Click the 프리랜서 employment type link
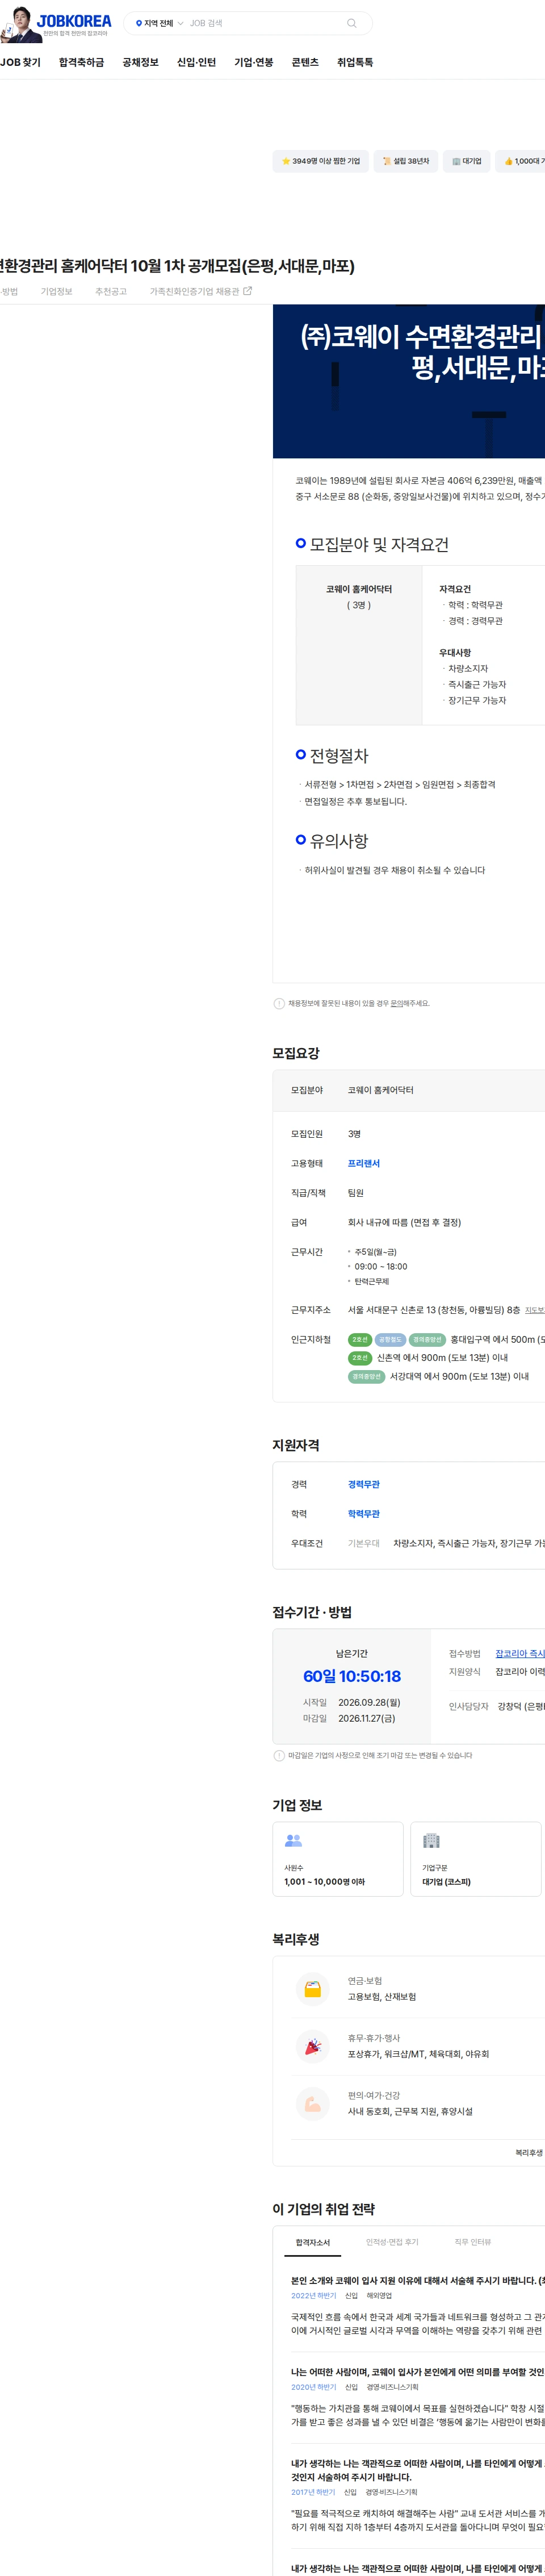This screenshot has height=2576, width=545. pos(364,1164)
